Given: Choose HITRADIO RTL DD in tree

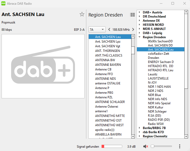Looking at the screenshot, I should tap(160, 66).
